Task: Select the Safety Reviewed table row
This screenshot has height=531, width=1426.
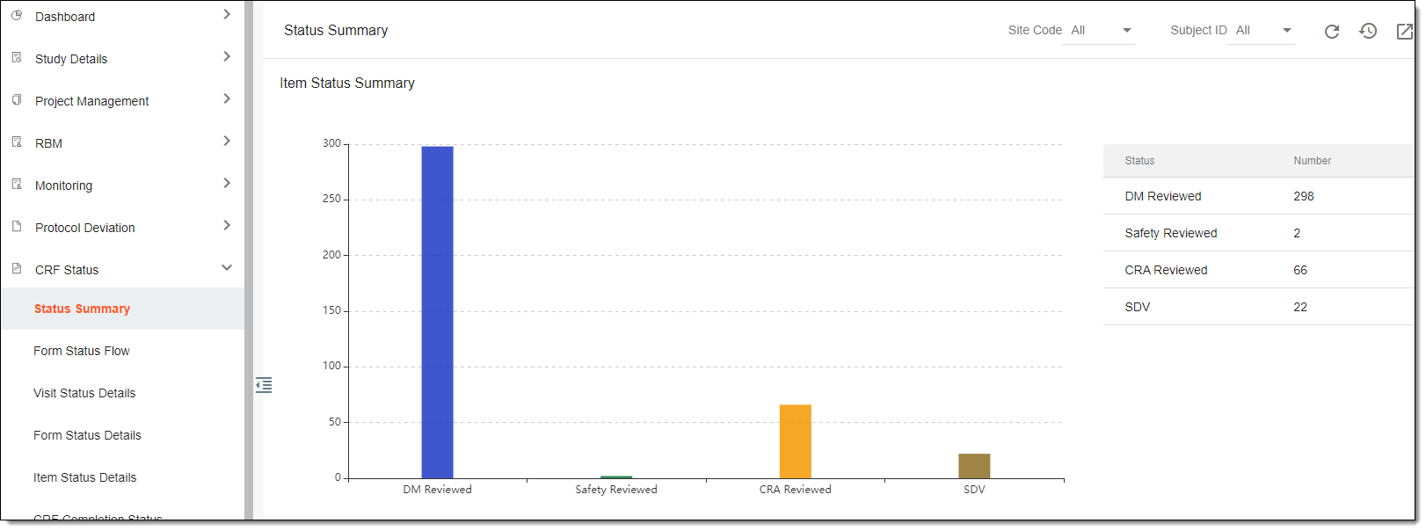Action: click(x=1258, y=233)
